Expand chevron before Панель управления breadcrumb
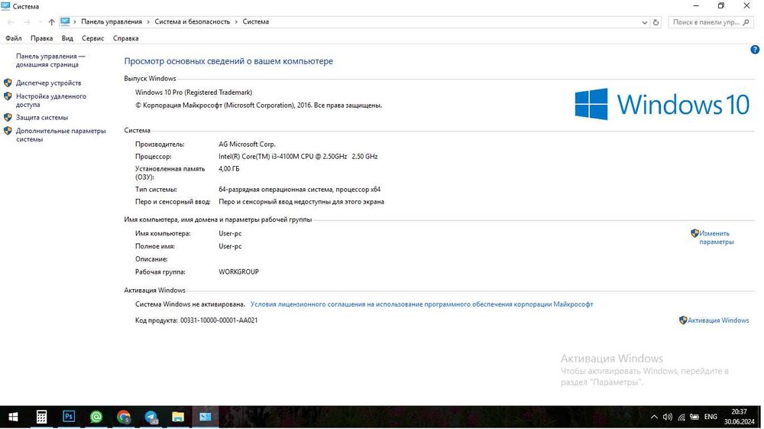 (x=75, y=22)
